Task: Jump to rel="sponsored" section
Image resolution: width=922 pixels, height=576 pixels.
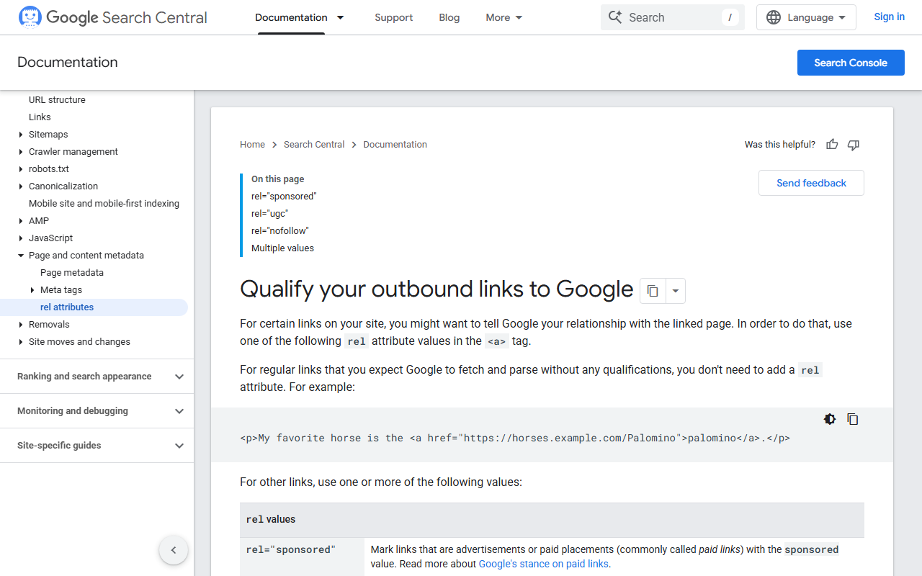Action: [284, 197]
